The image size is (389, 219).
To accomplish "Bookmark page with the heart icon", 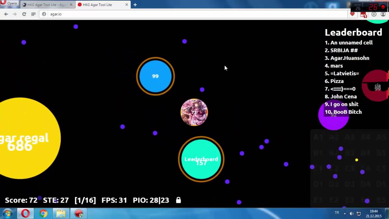I will click(352, 14).
